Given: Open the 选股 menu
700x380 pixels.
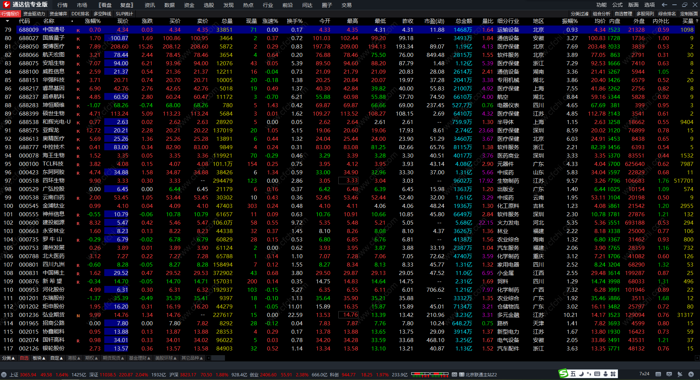Looking at the screenshot, I should [209, 5].
